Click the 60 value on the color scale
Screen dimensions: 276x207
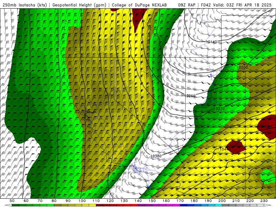[26, 201]
